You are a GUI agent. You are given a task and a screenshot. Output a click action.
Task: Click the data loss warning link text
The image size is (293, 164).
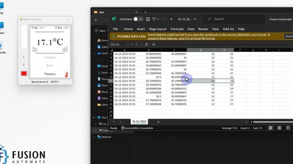point(209,36)
